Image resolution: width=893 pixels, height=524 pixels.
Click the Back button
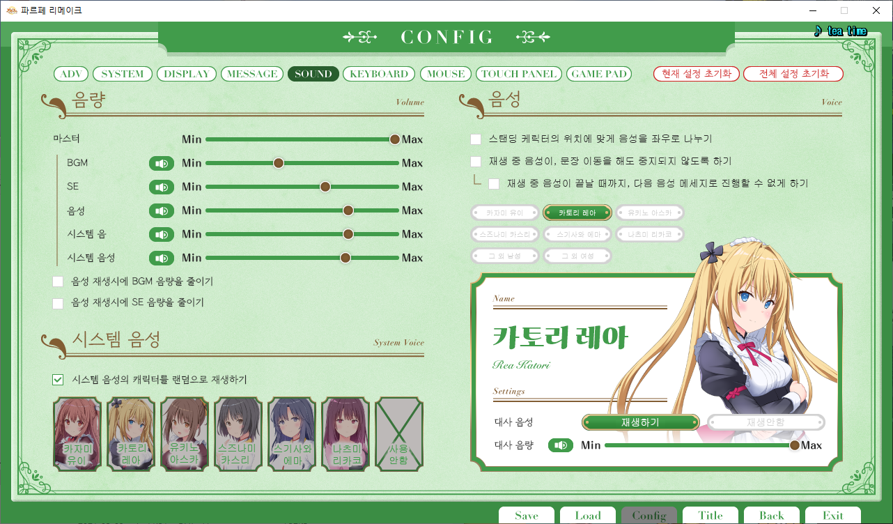(x=772, y=516)
